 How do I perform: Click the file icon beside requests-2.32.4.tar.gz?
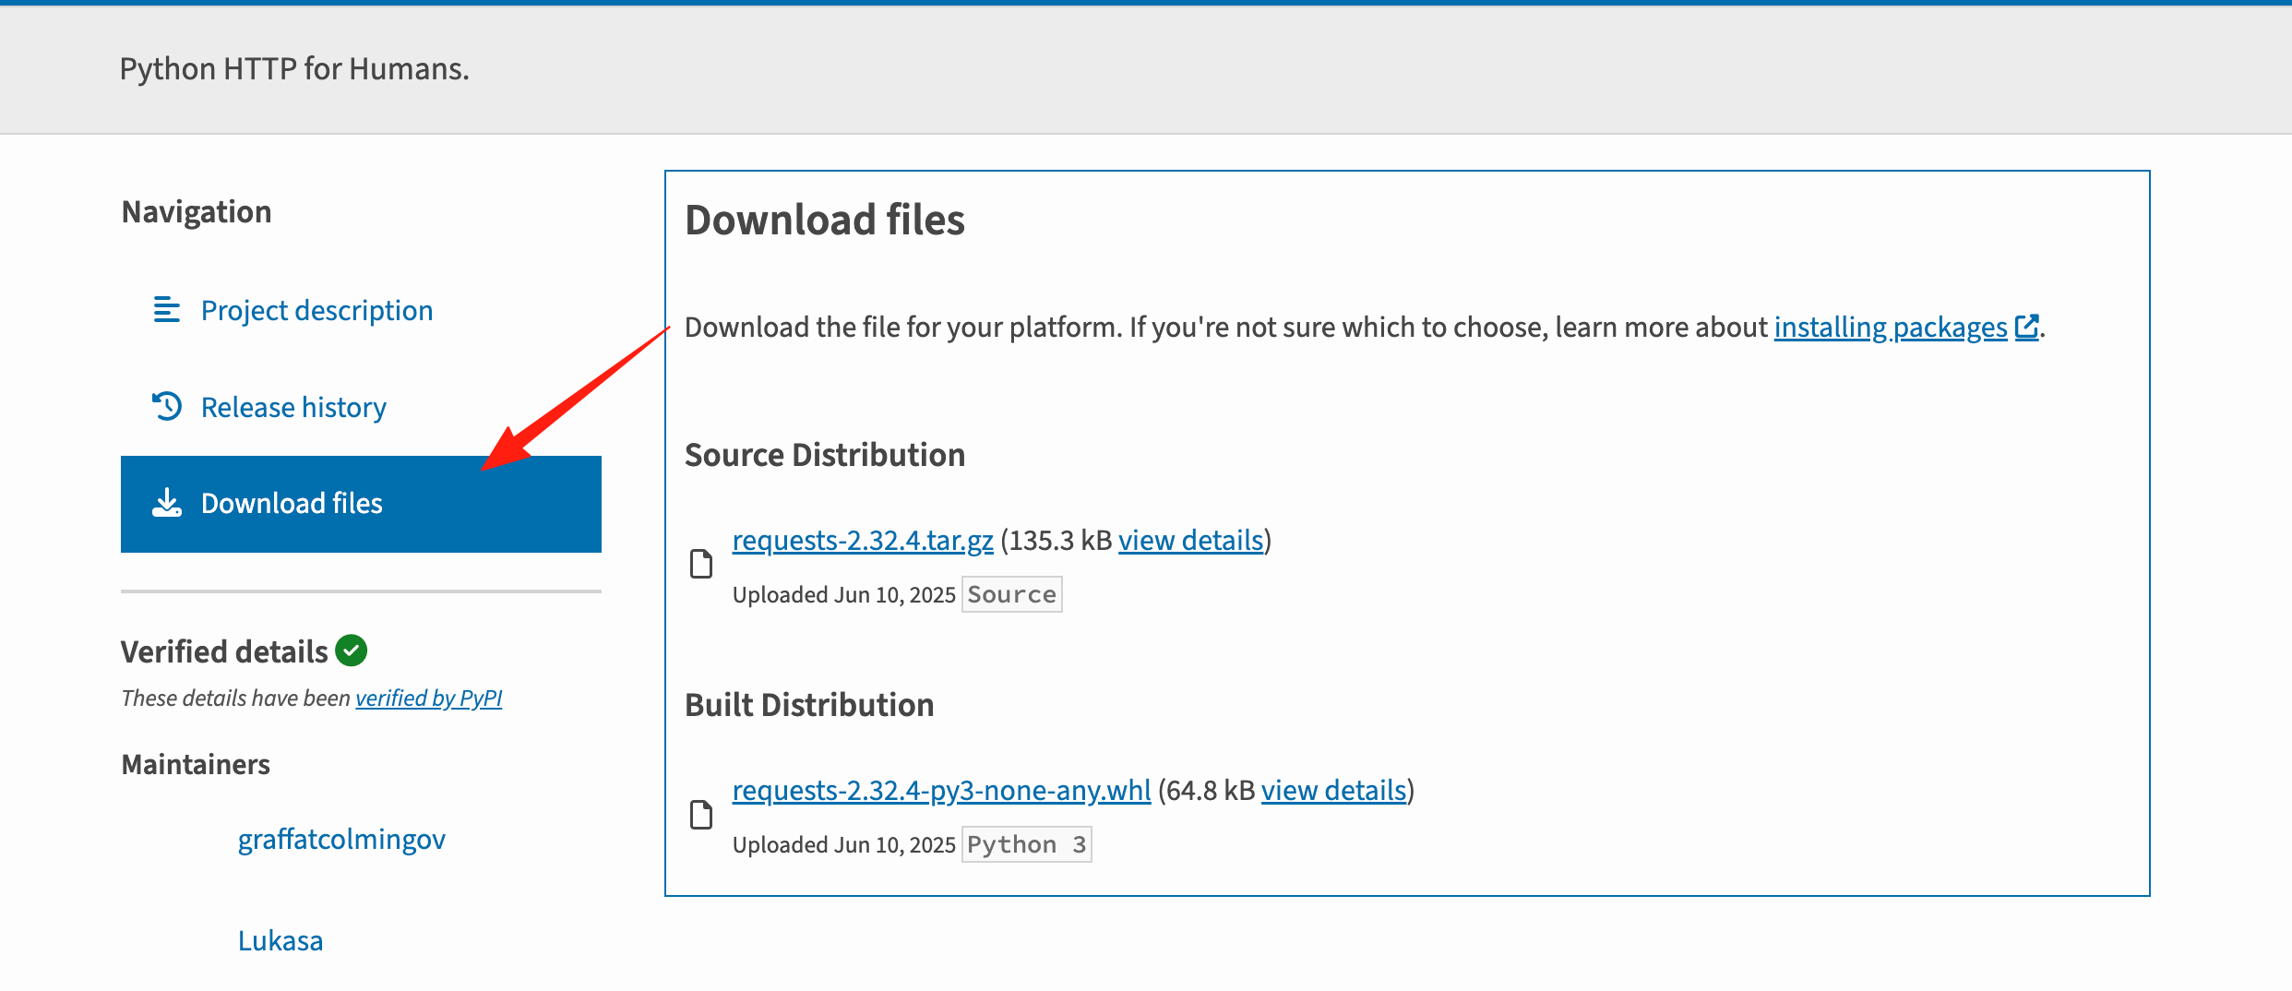tap(701, 564)
